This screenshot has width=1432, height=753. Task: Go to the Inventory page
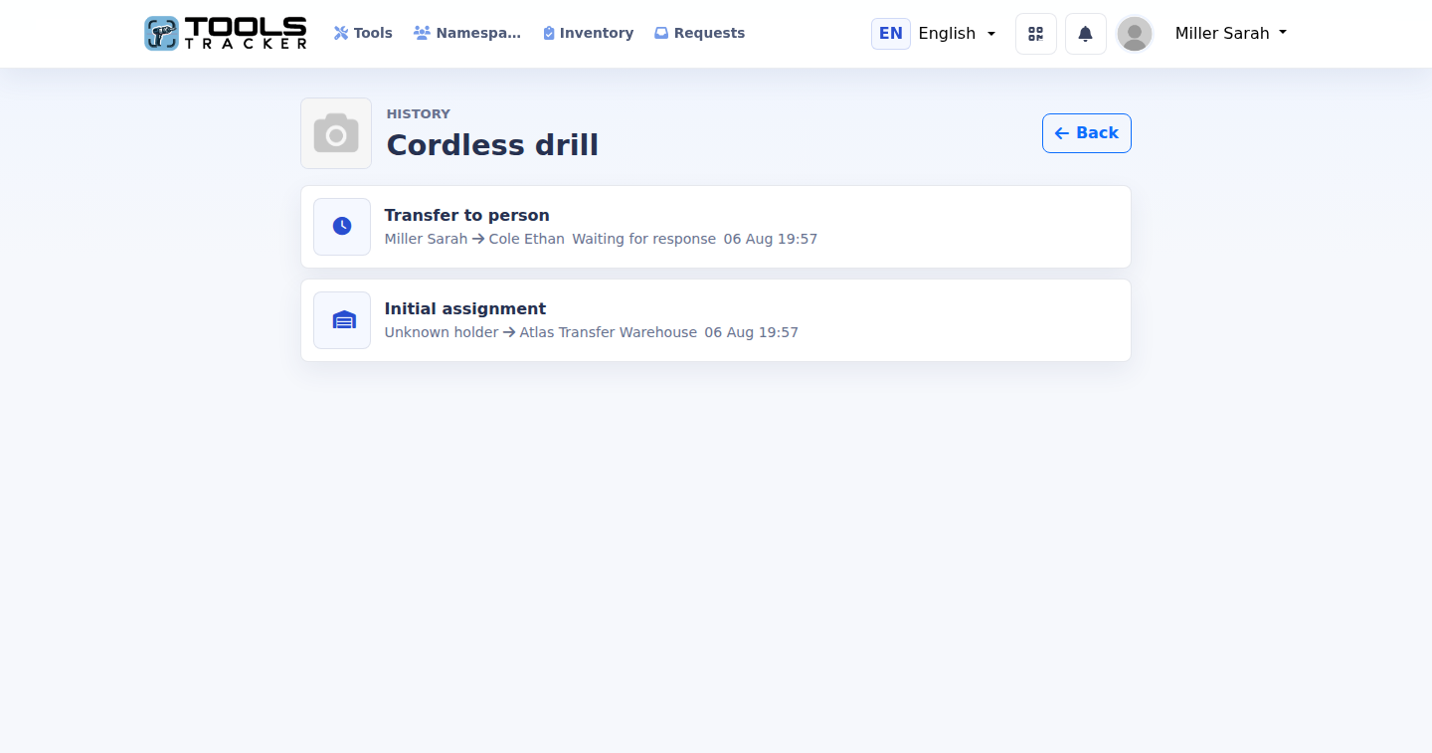tap(588, 33)
